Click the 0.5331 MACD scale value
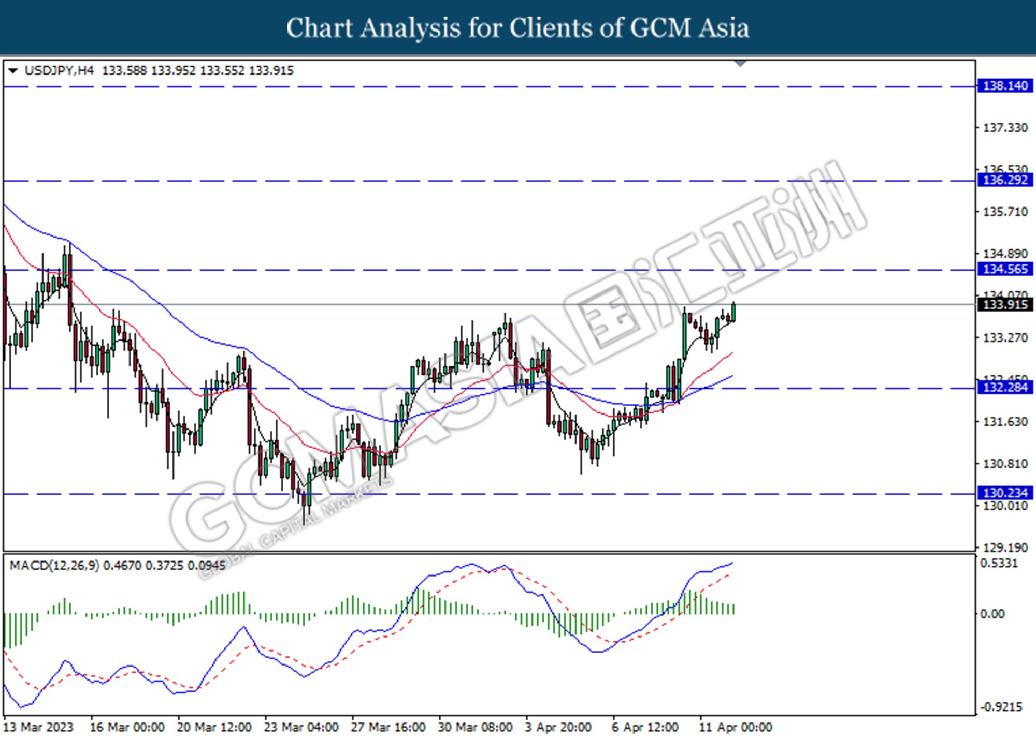Screen dimensions: 1036x739 pyautogui.click(x=999, y=563)
